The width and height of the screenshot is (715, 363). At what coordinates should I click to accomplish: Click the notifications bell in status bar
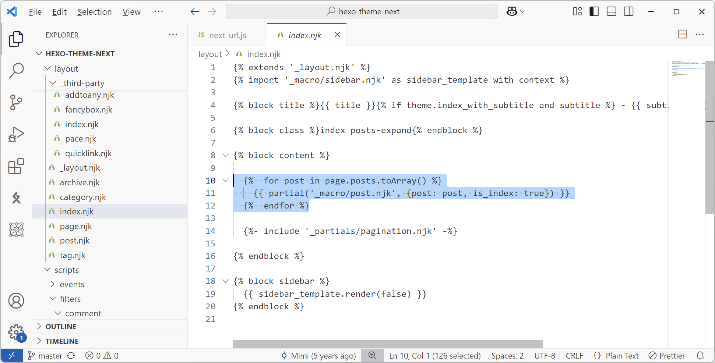coord(700,356)
